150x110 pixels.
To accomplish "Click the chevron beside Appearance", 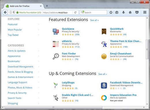I will tap(39, 56).
